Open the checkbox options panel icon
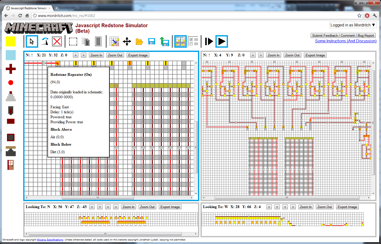381x244 pixels. [193, 42]
